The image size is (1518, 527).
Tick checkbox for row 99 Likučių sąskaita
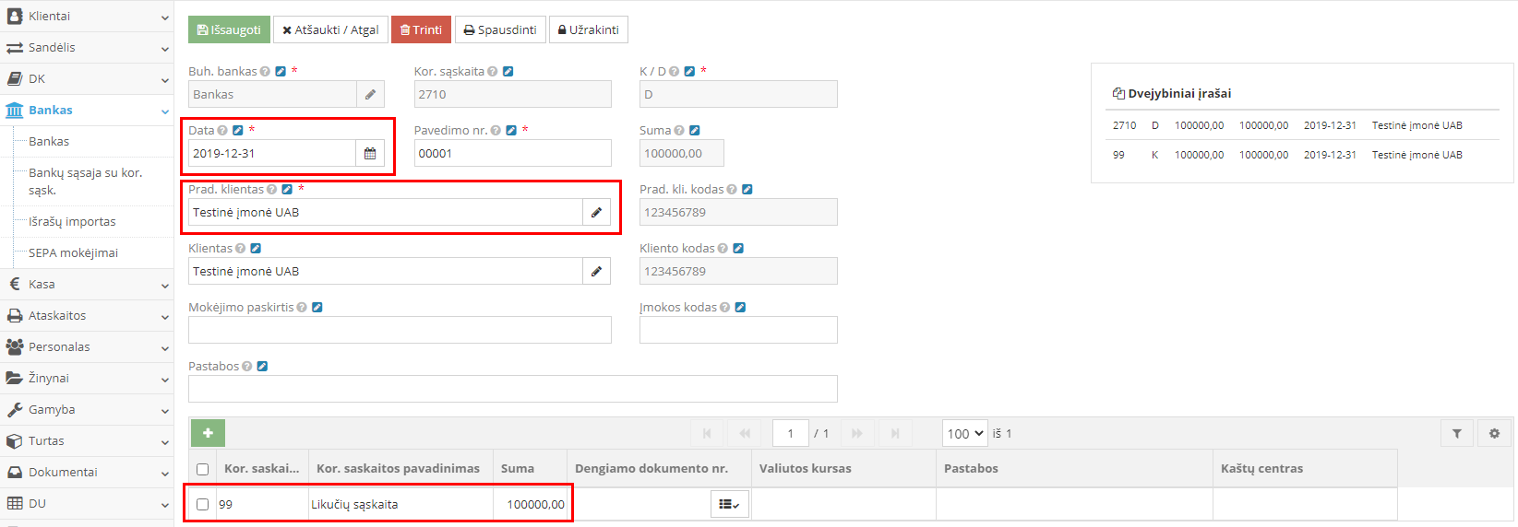[203, 505]
